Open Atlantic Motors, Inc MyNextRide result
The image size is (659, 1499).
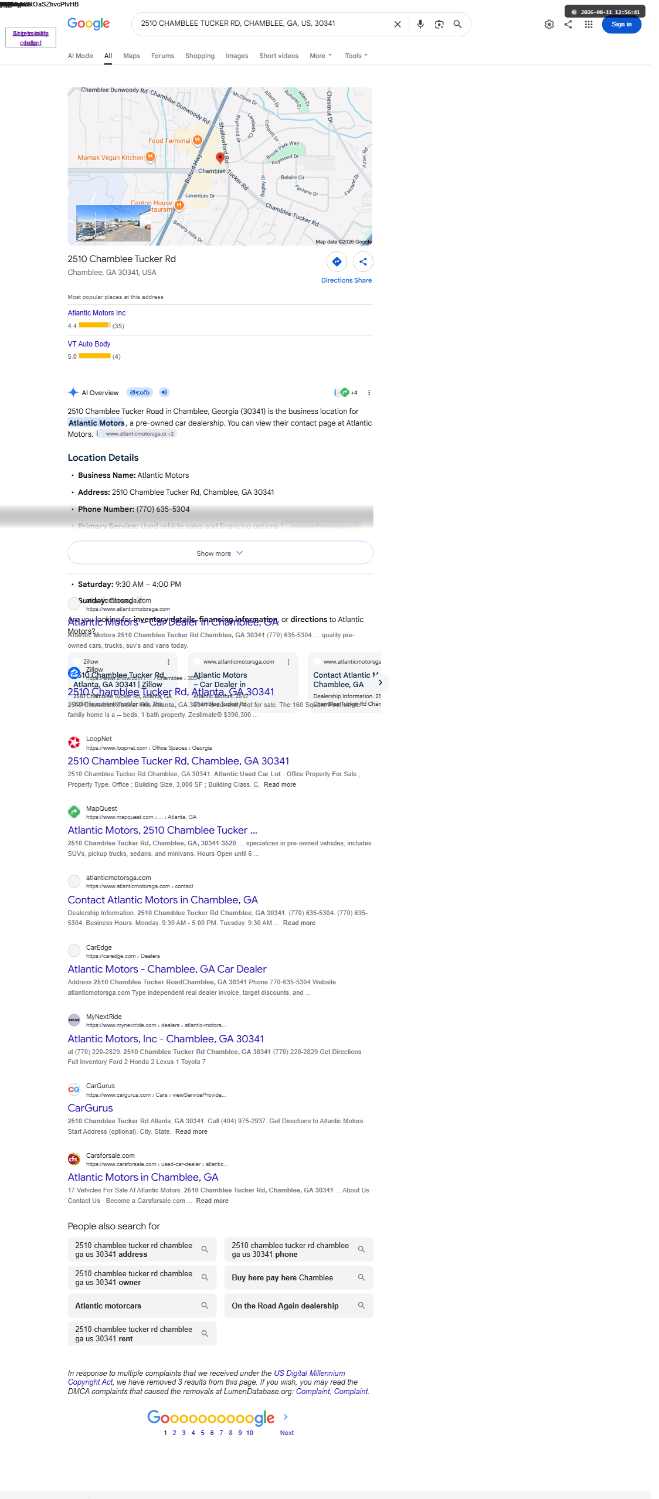pyautogui.click(x=165, y=1039)
